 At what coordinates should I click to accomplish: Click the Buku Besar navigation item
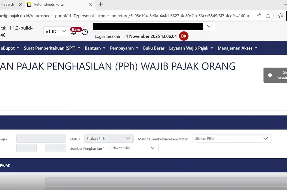154,48
